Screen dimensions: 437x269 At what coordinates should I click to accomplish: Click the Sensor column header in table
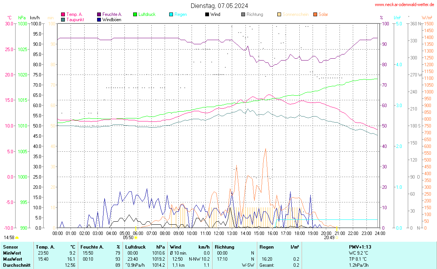(10, 247)
